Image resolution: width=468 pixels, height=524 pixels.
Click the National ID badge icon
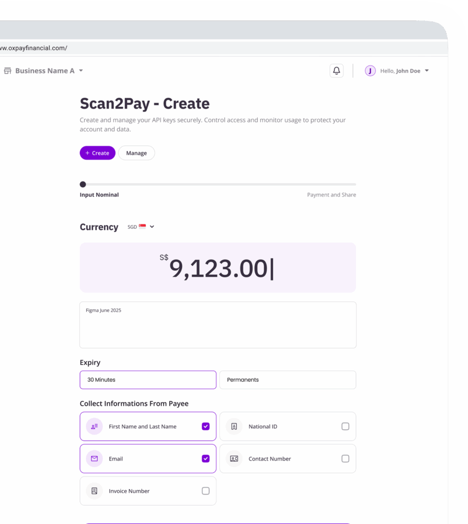pos(234,426)
